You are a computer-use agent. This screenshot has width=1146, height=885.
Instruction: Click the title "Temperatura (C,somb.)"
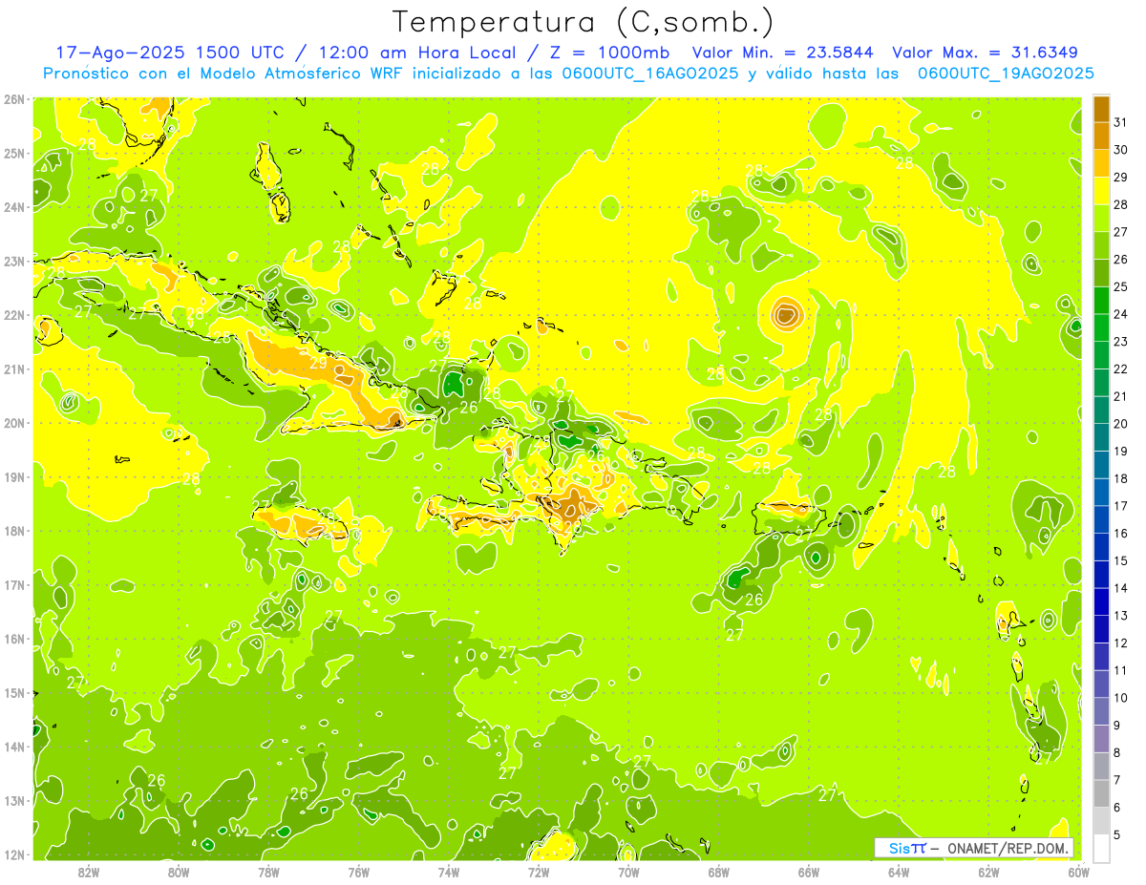click(x=584, y=22)
